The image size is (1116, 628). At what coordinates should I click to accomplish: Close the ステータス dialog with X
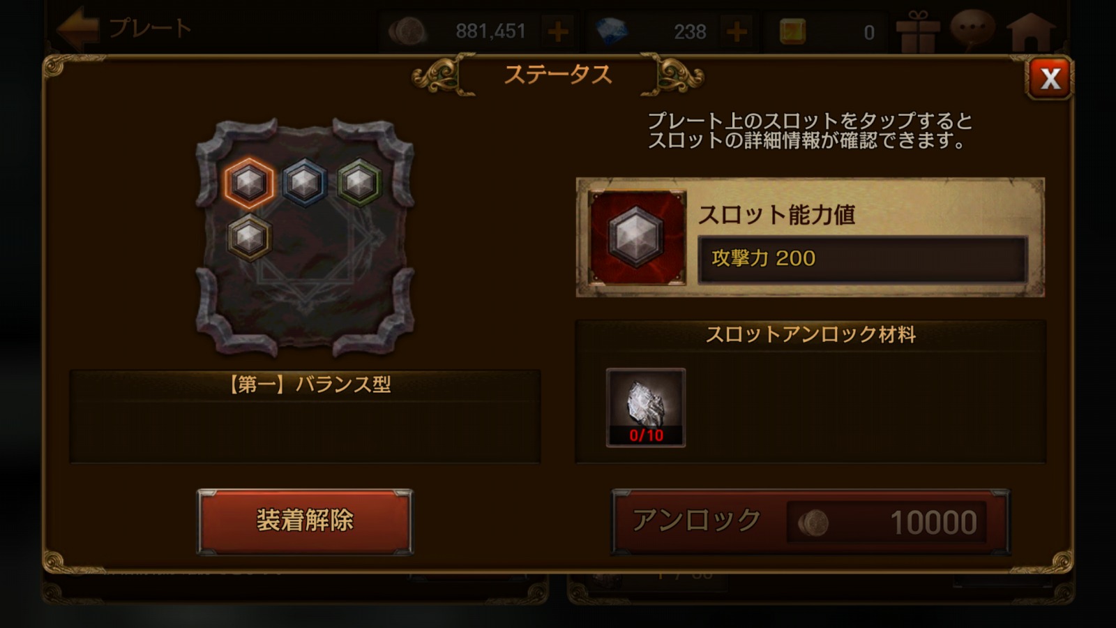(x=1050, y=78)
